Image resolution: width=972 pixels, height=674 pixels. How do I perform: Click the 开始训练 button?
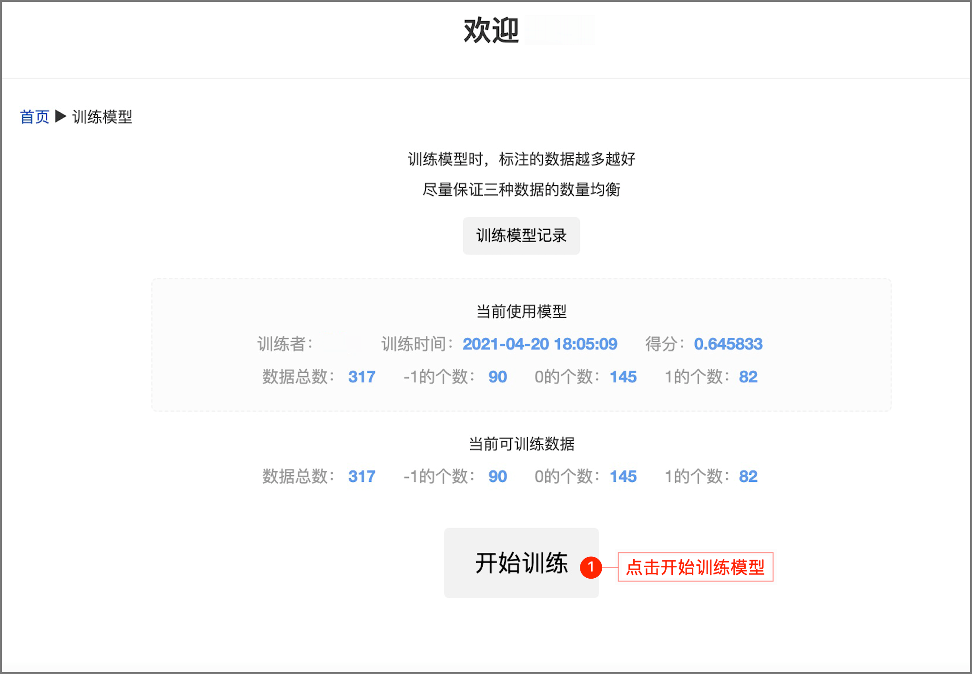(521, 563)
